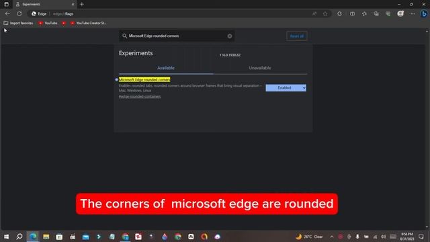Click Microsoft Edge taskbar icon
The image size is (430, 242).
click(33, 237)
